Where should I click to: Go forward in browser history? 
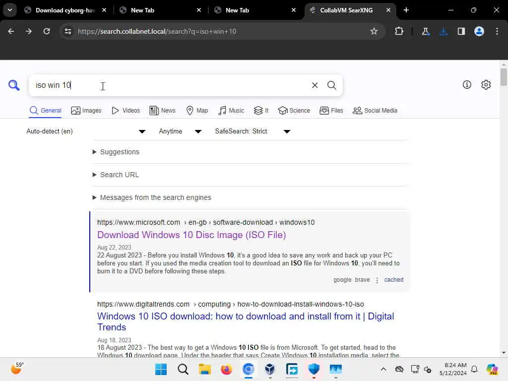click(x=28, y=31)
